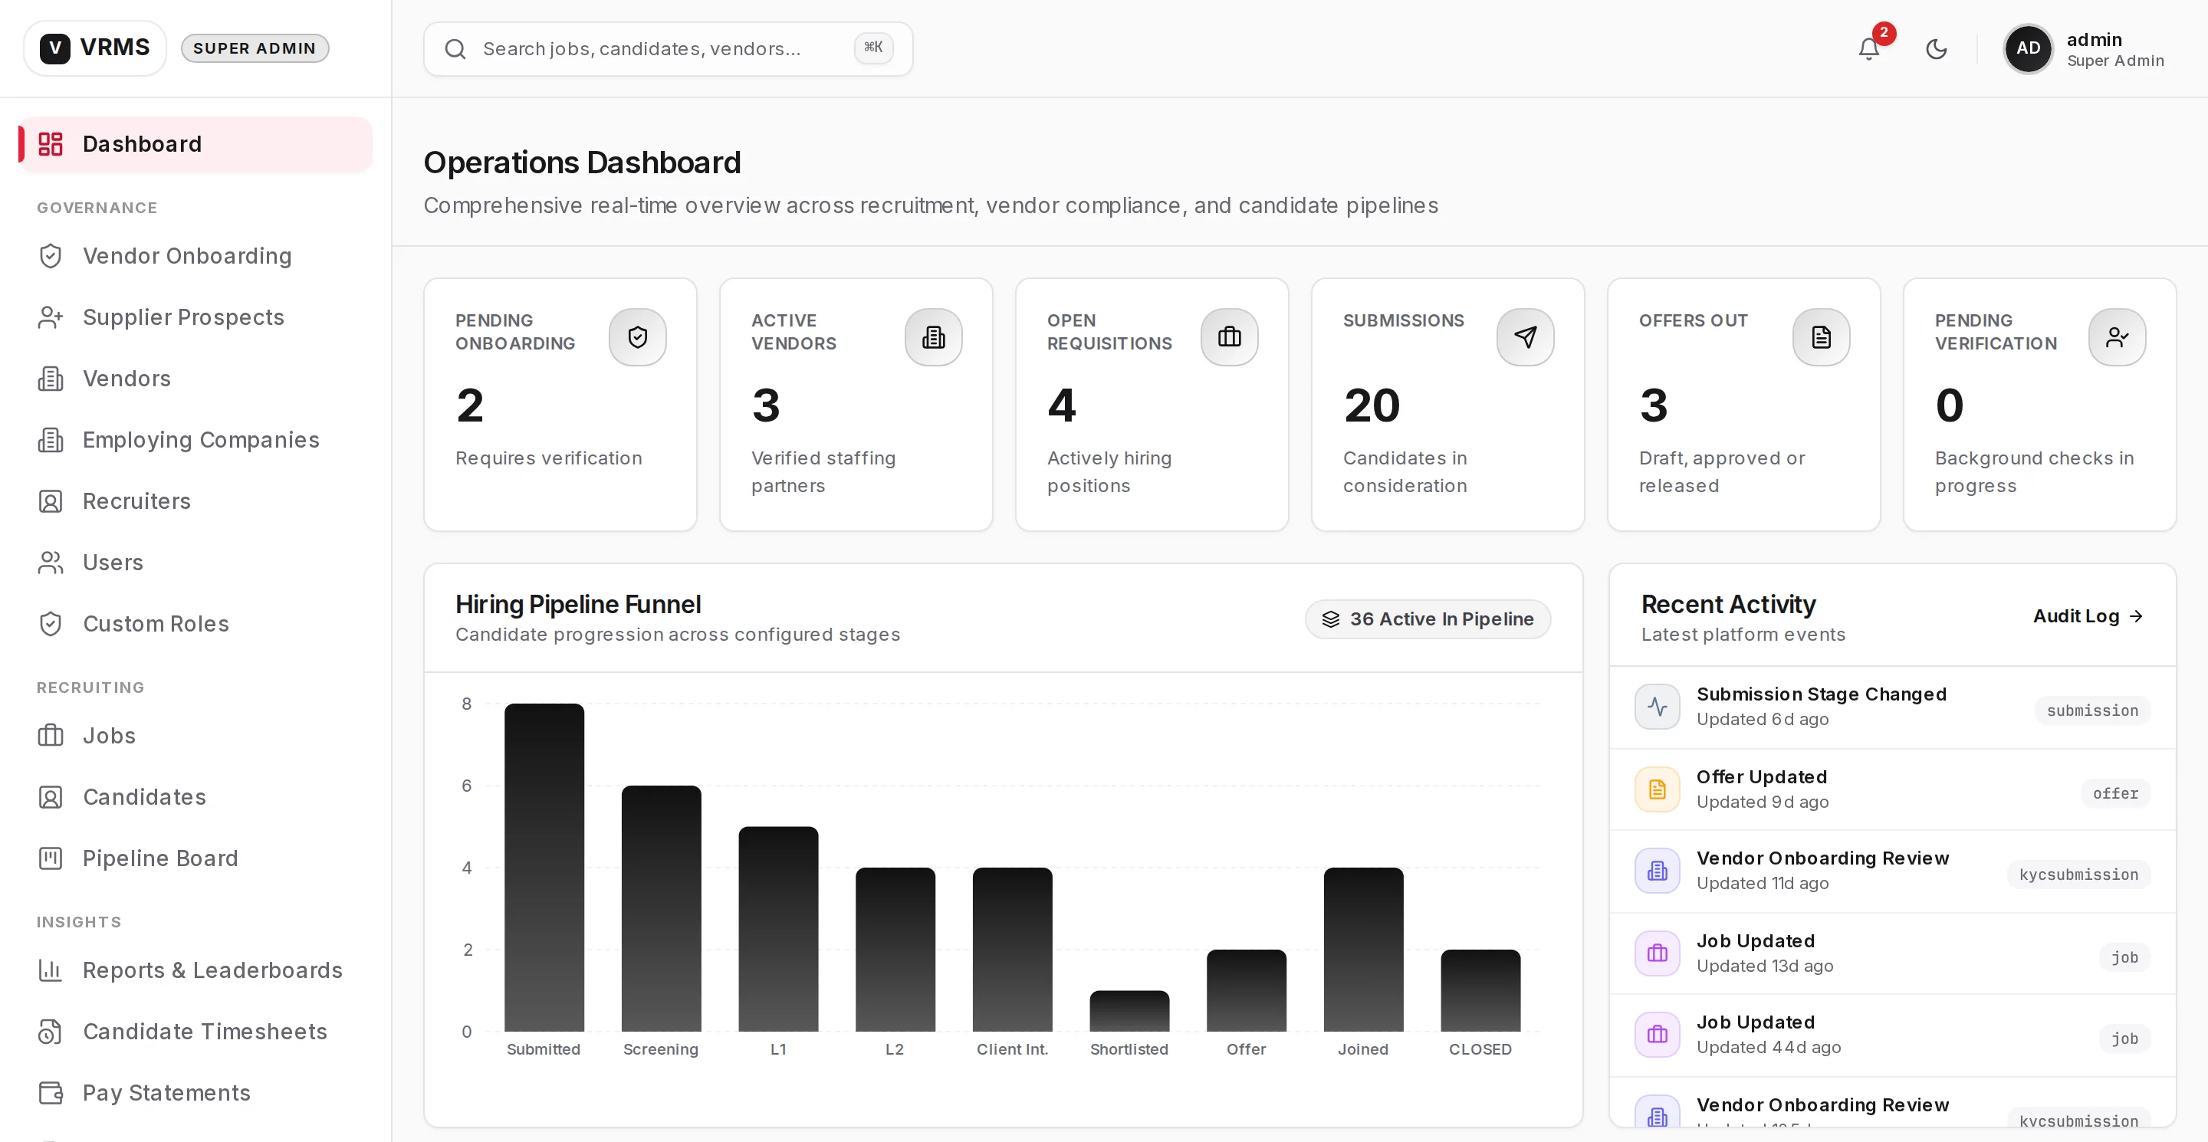Open the Users page
This screenshot has height=1142, width=2208.
point(195,562)
